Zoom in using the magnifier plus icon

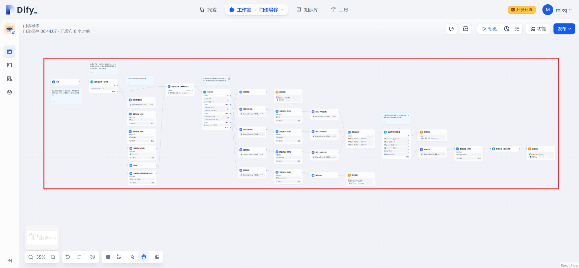click(53, 257)
